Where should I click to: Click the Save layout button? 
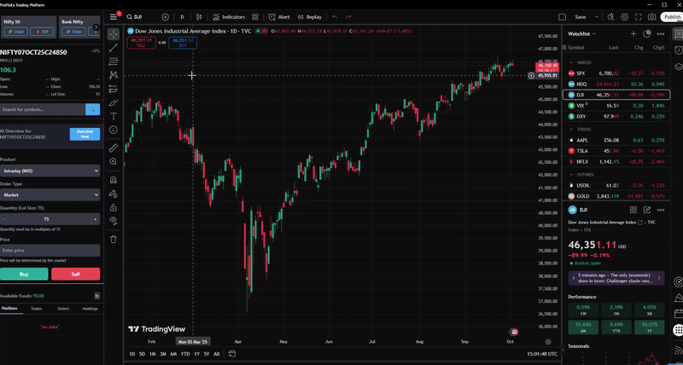click(581, 17)
